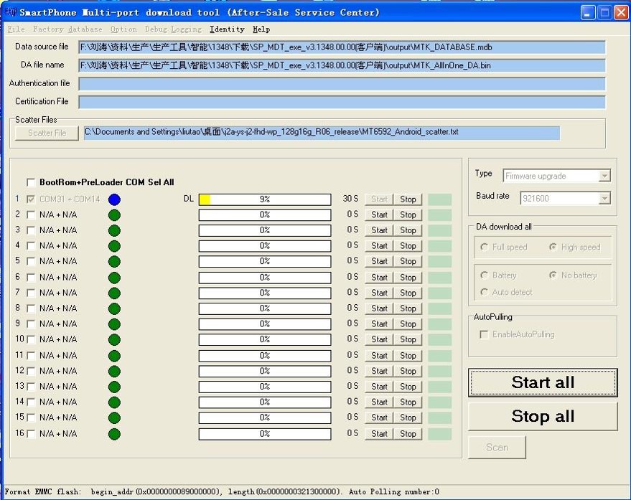Image resolution: width=631 pixels, height=500 pixels.
Task: Click the 0% progress bar of port 15
Action: (265, 418)
